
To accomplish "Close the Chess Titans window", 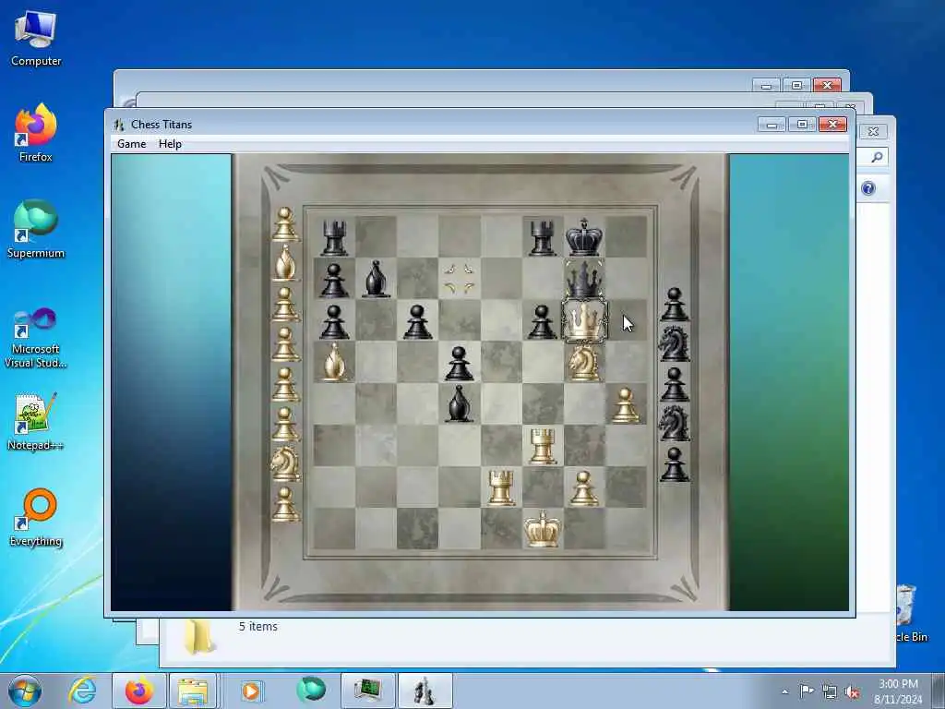I will (x=833, y=125).
